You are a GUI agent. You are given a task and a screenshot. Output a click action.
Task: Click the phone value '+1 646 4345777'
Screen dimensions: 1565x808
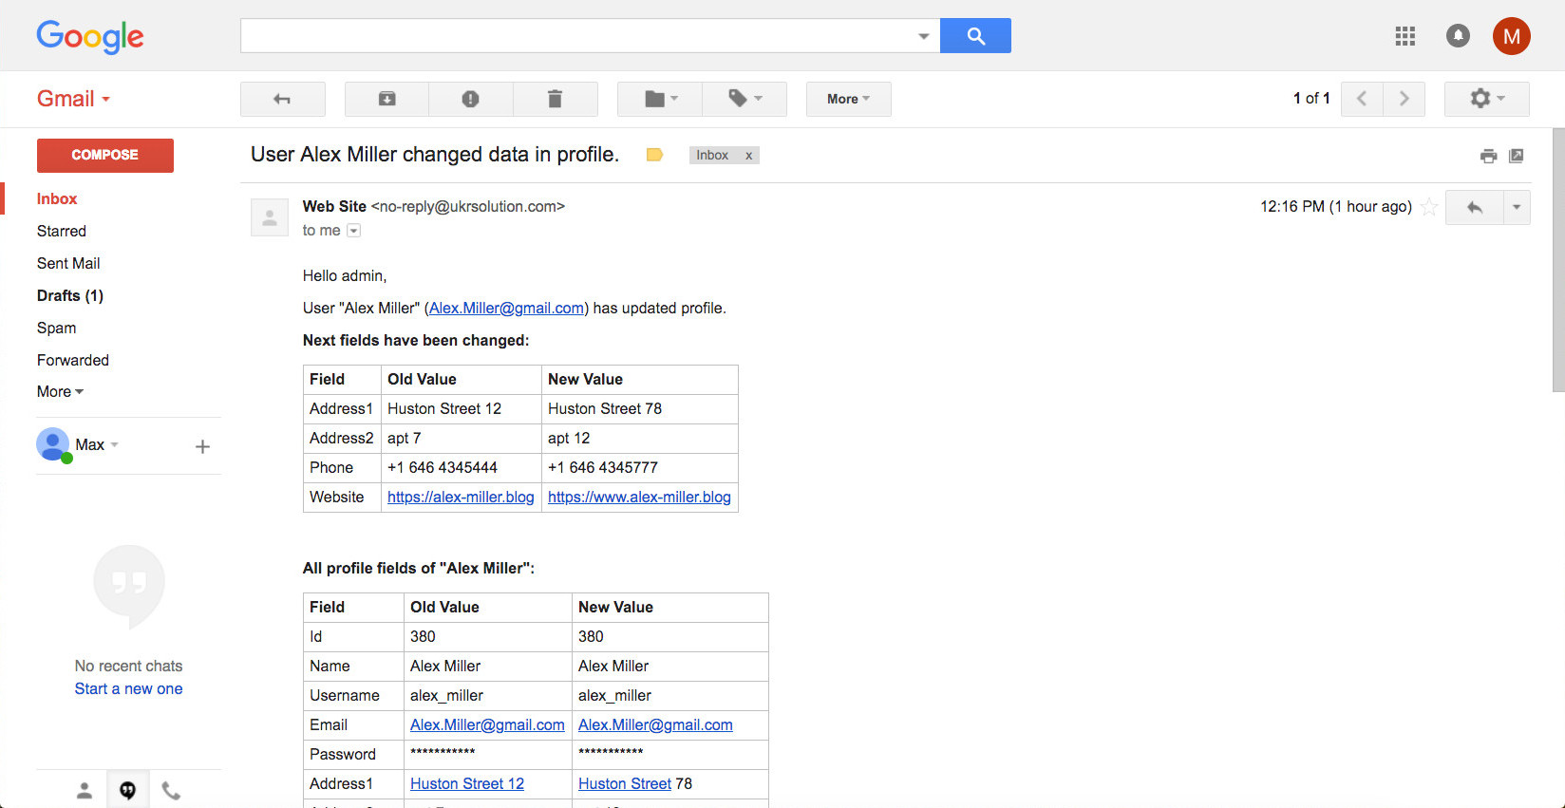(x=603, y=467)
